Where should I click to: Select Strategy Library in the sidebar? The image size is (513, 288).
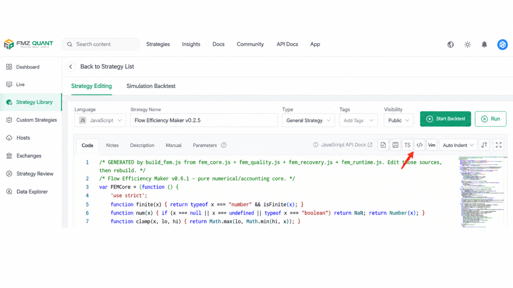[31, 102]
